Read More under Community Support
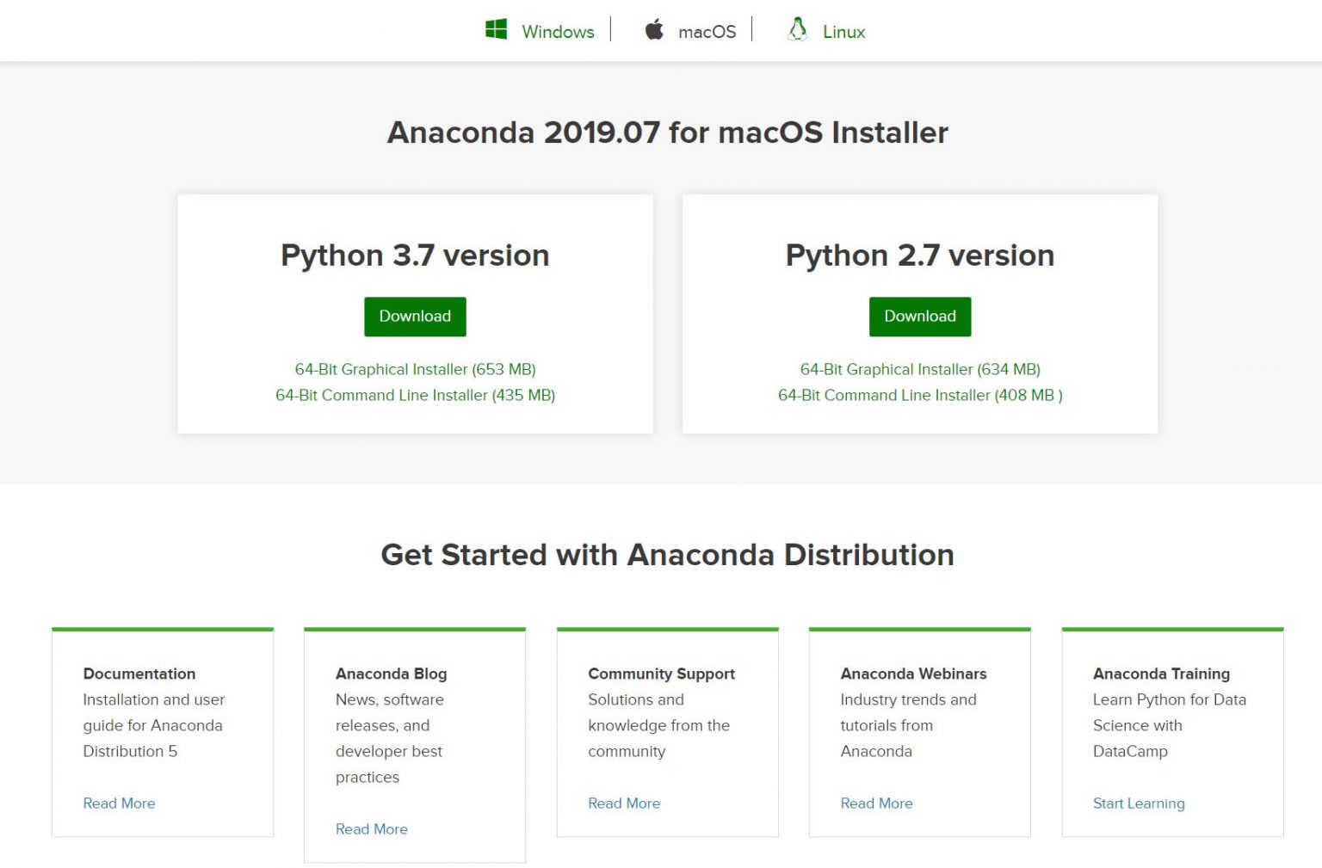The height and width of the screenshot is (868, 1322). (624, 803)
